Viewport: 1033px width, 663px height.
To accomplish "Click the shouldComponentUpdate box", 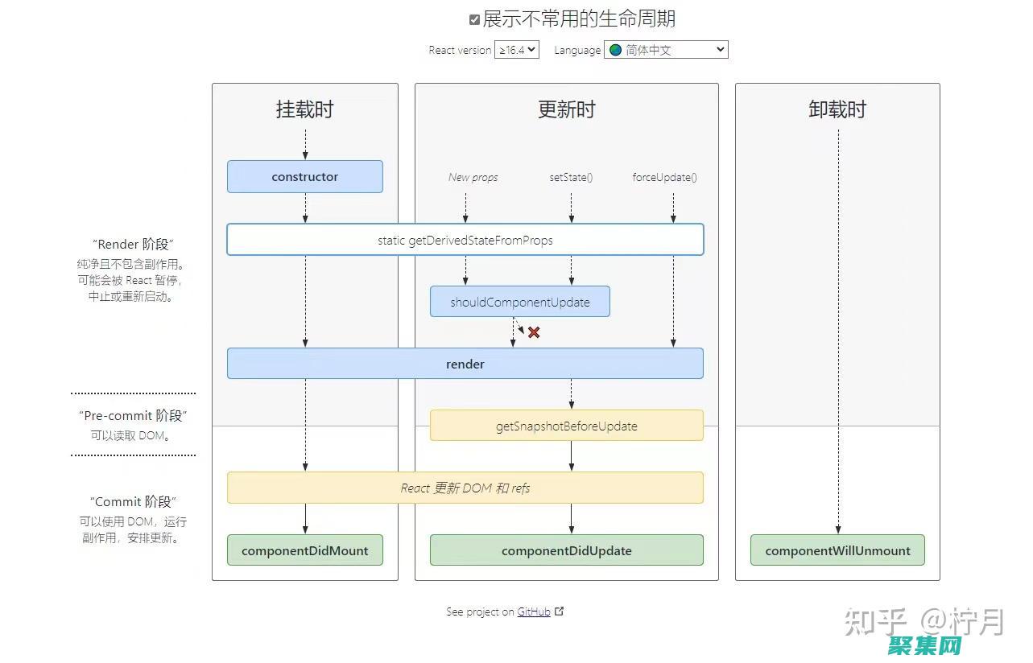I will pyautogui.click(x=519, y=301).
